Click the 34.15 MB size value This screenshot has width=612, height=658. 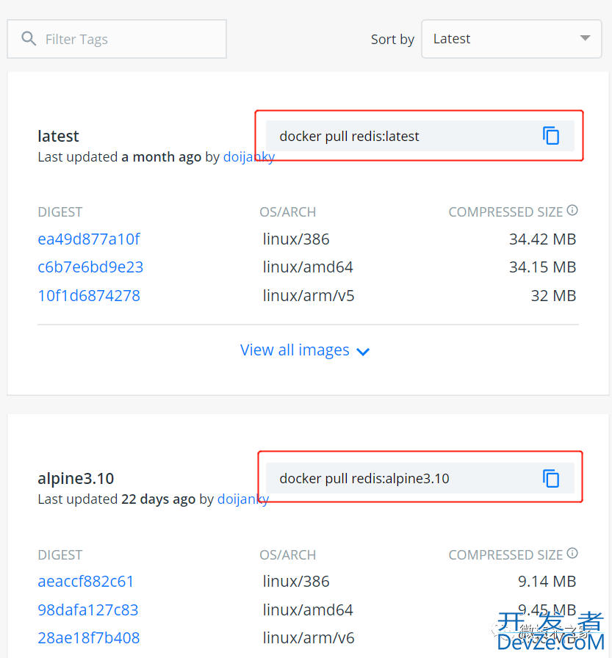pyautogui.click(x=542, y=267)
